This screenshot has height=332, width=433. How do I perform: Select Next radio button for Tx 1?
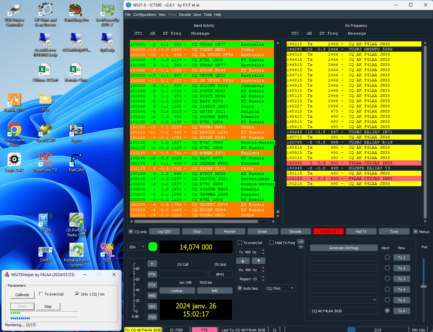click(x=387, y=257)
